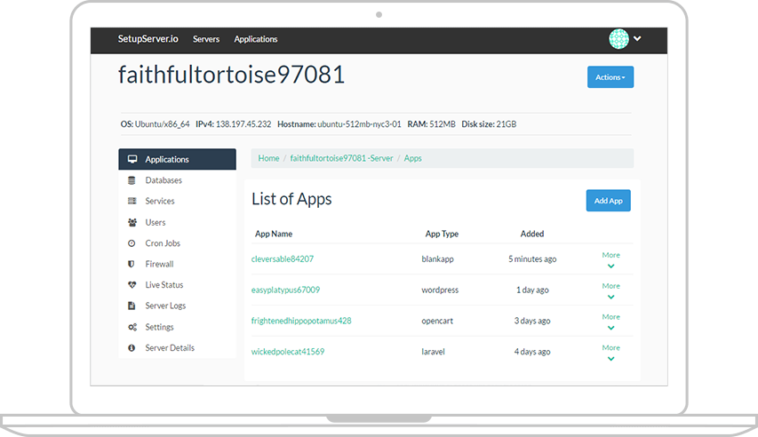Viewport: 758px width, 437px height.
Task: Click the App Type column header
Action: [x=442, y=234]
